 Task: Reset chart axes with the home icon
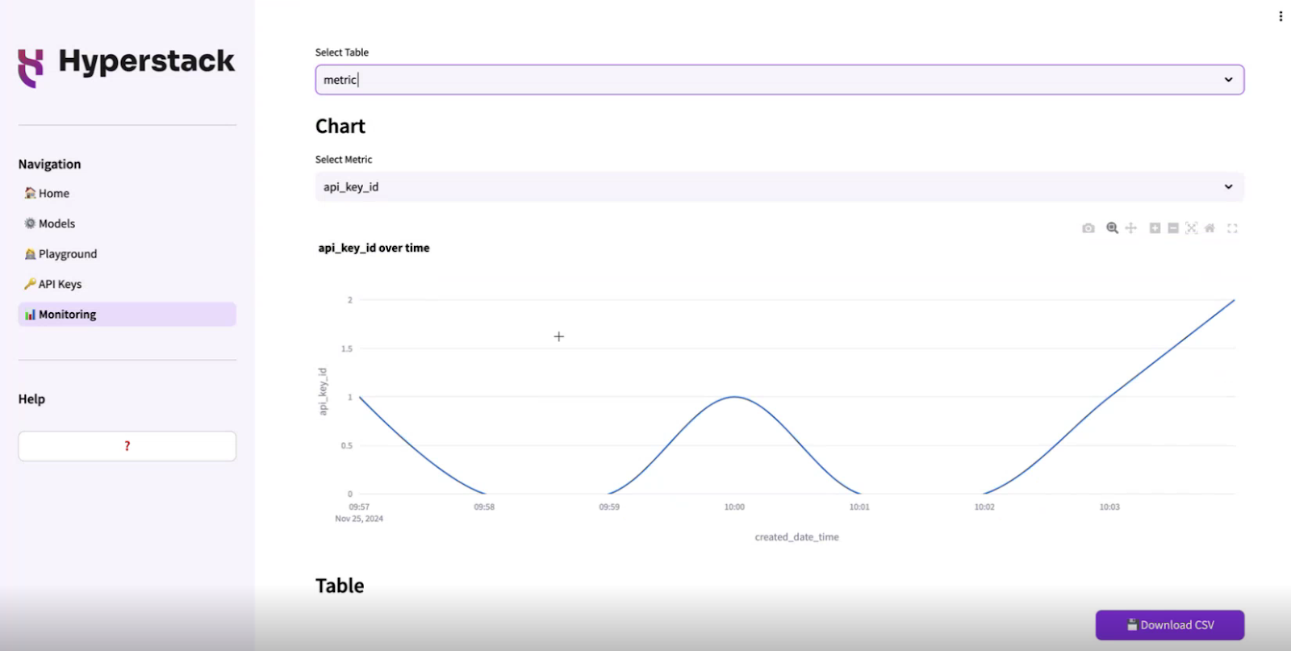pos(1209,228)
